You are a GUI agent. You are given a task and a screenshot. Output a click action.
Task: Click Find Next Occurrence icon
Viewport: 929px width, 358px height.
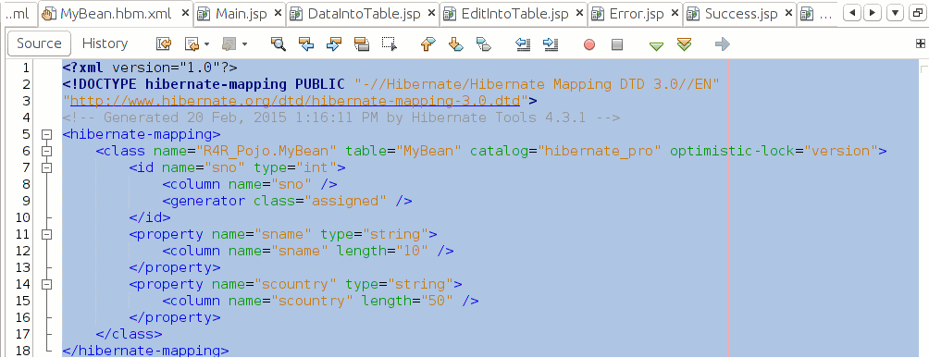tap(334, 43)
